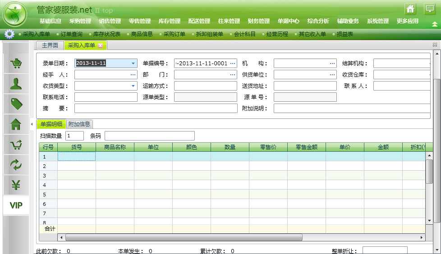Click the home icon in title bar

(x=410, y=9)
